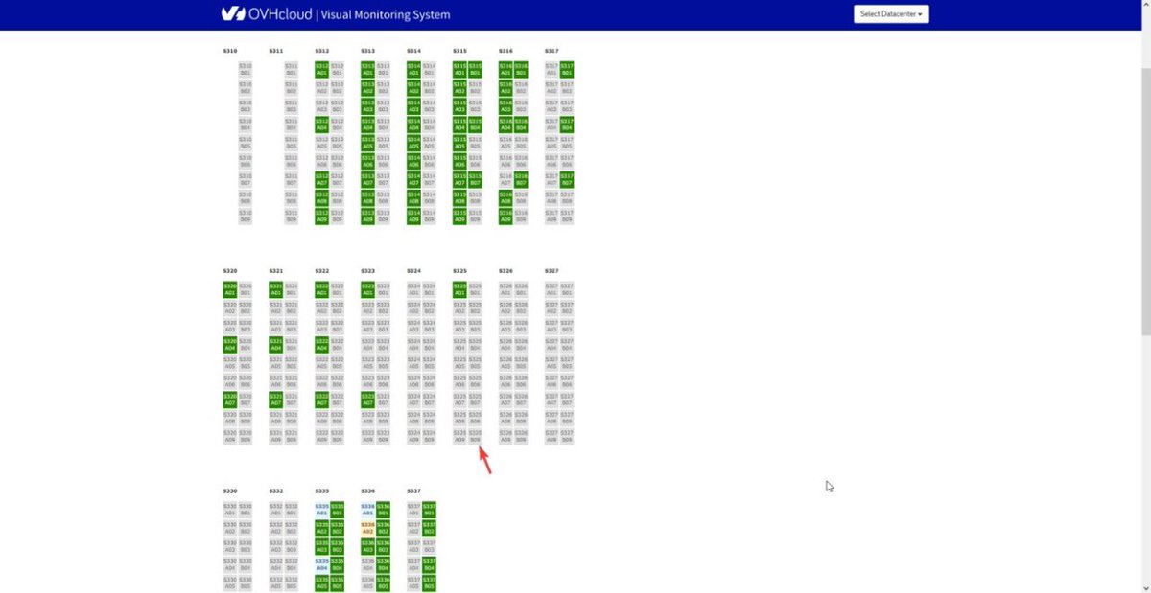This screenshot has height=593, width=1151.
Task: Select grey rack tile S313 B03
Action: [x=383, y=106]
